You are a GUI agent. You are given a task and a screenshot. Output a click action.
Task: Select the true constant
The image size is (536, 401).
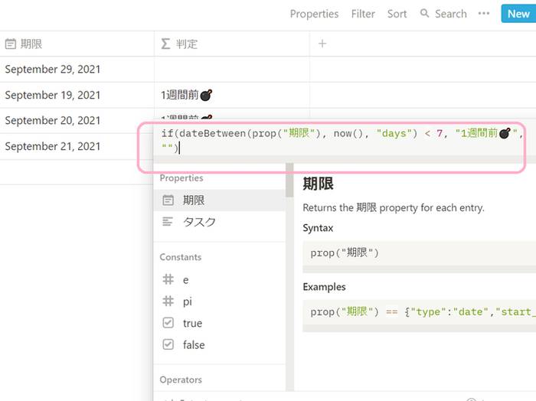coord(220,323)
